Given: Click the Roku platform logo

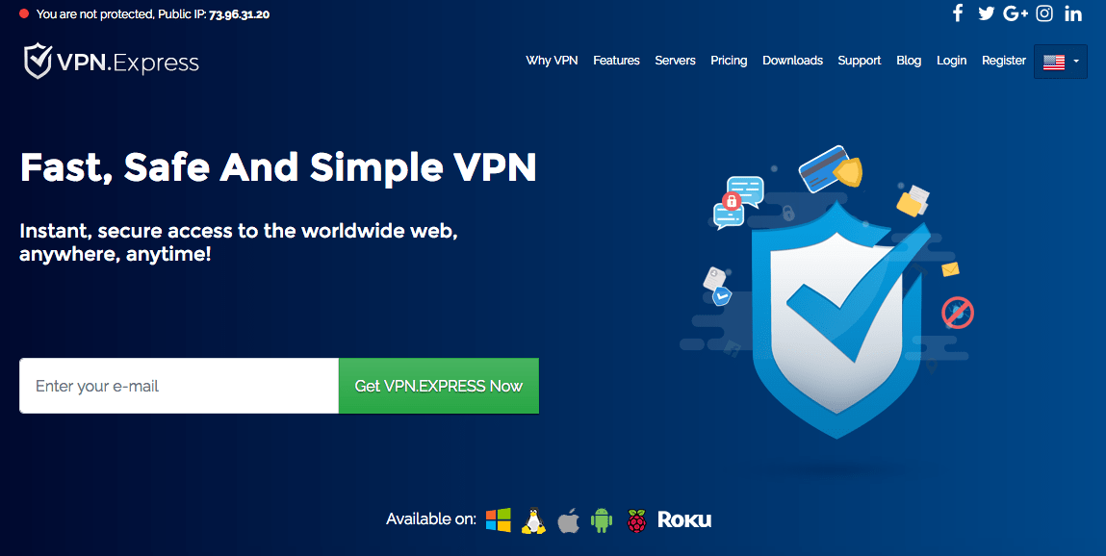Looking at the screenshot, I should 684,520.
